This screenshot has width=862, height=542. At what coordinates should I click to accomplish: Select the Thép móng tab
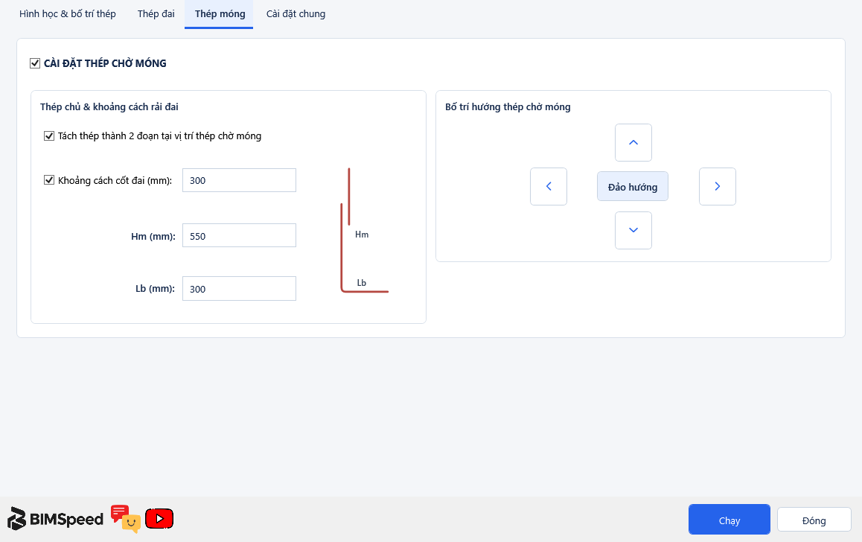[x=220, y=13]
